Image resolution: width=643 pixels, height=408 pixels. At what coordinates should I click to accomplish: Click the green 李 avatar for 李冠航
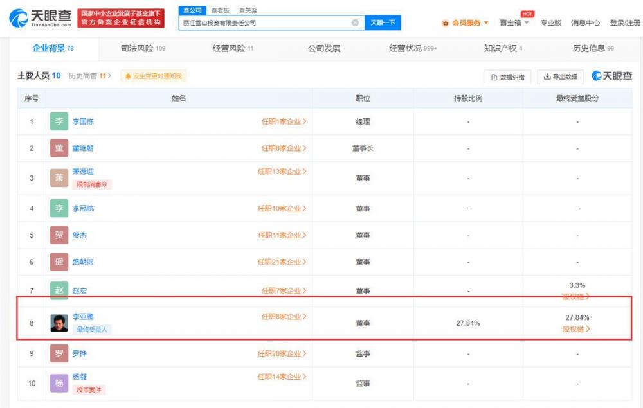(x=59, y=208)
